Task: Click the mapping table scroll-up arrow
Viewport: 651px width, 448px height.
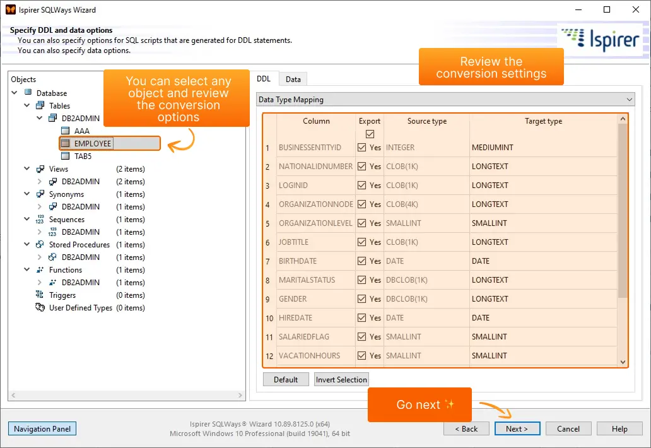Action: coord(623,119)
